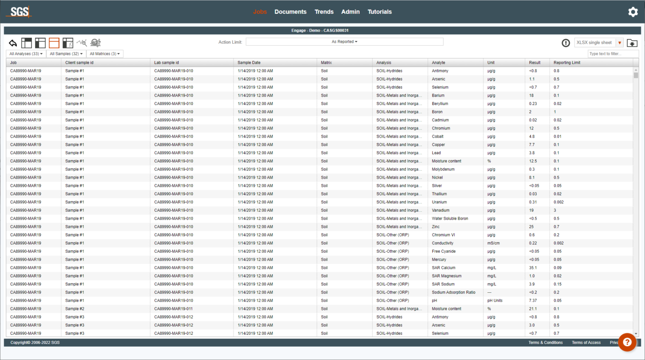Open the All Matrices (3) dropdown
645x360 pixels.
point(105,54)
